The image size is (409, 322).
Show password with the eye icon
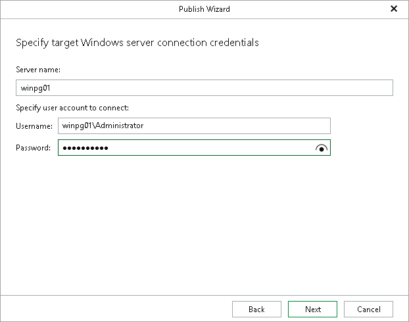pyautogui.click(x=322, y=148)
